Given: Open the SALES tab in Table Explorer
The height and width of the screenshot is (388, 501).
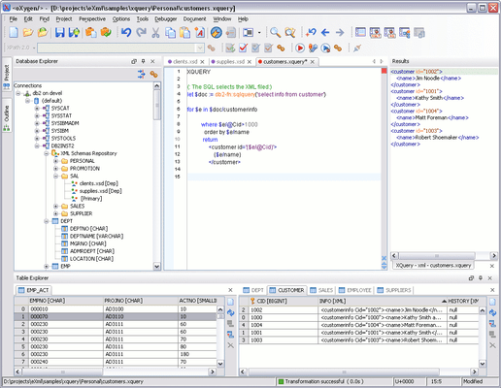Looking at the screenshot, I should [x=321, y=290].
